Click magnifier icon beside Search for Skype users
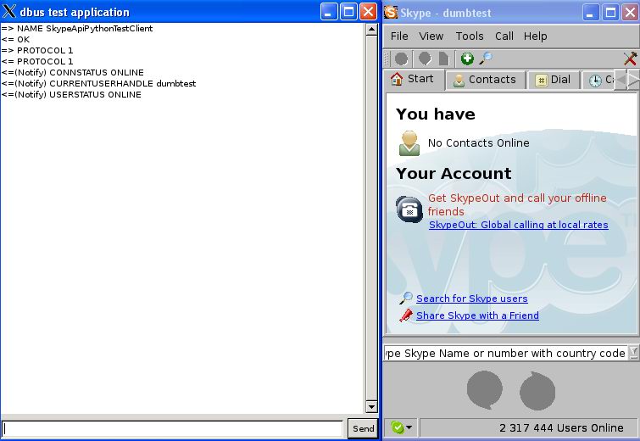 click(406, 298)
